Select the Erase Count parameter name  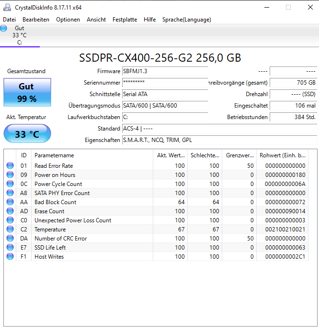pos(49,211)
